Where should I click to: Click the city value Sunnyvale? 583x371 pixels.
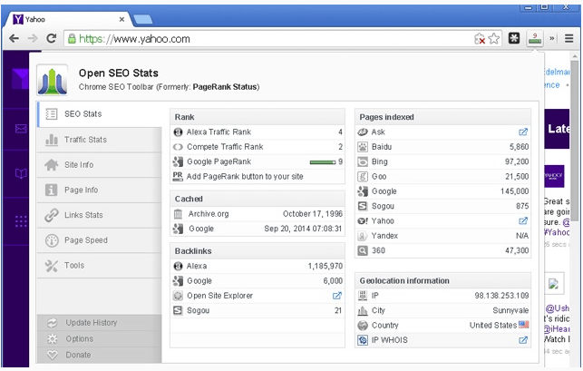(x=510, y=311)
